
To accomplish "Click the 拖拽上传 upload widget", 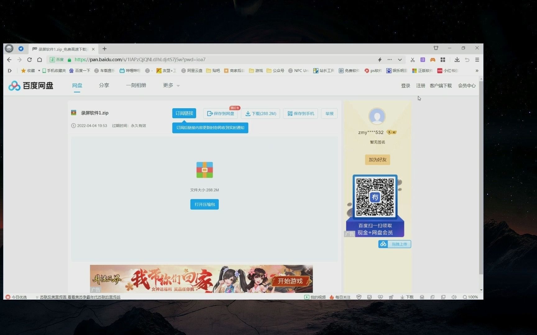I will tap(395, 244).
